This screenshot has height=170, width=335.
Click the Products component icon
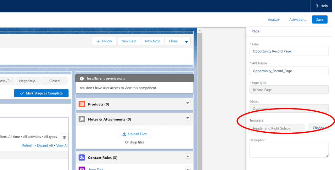tap(82, 104)
